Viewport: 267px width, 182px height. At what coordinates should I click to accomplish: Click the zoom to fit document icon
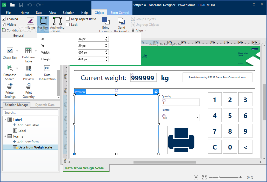coord(196,177)
